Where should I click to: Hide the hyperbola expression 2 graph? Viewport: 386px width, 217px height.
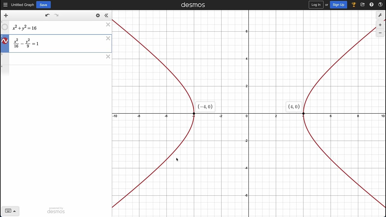point(5,41)
